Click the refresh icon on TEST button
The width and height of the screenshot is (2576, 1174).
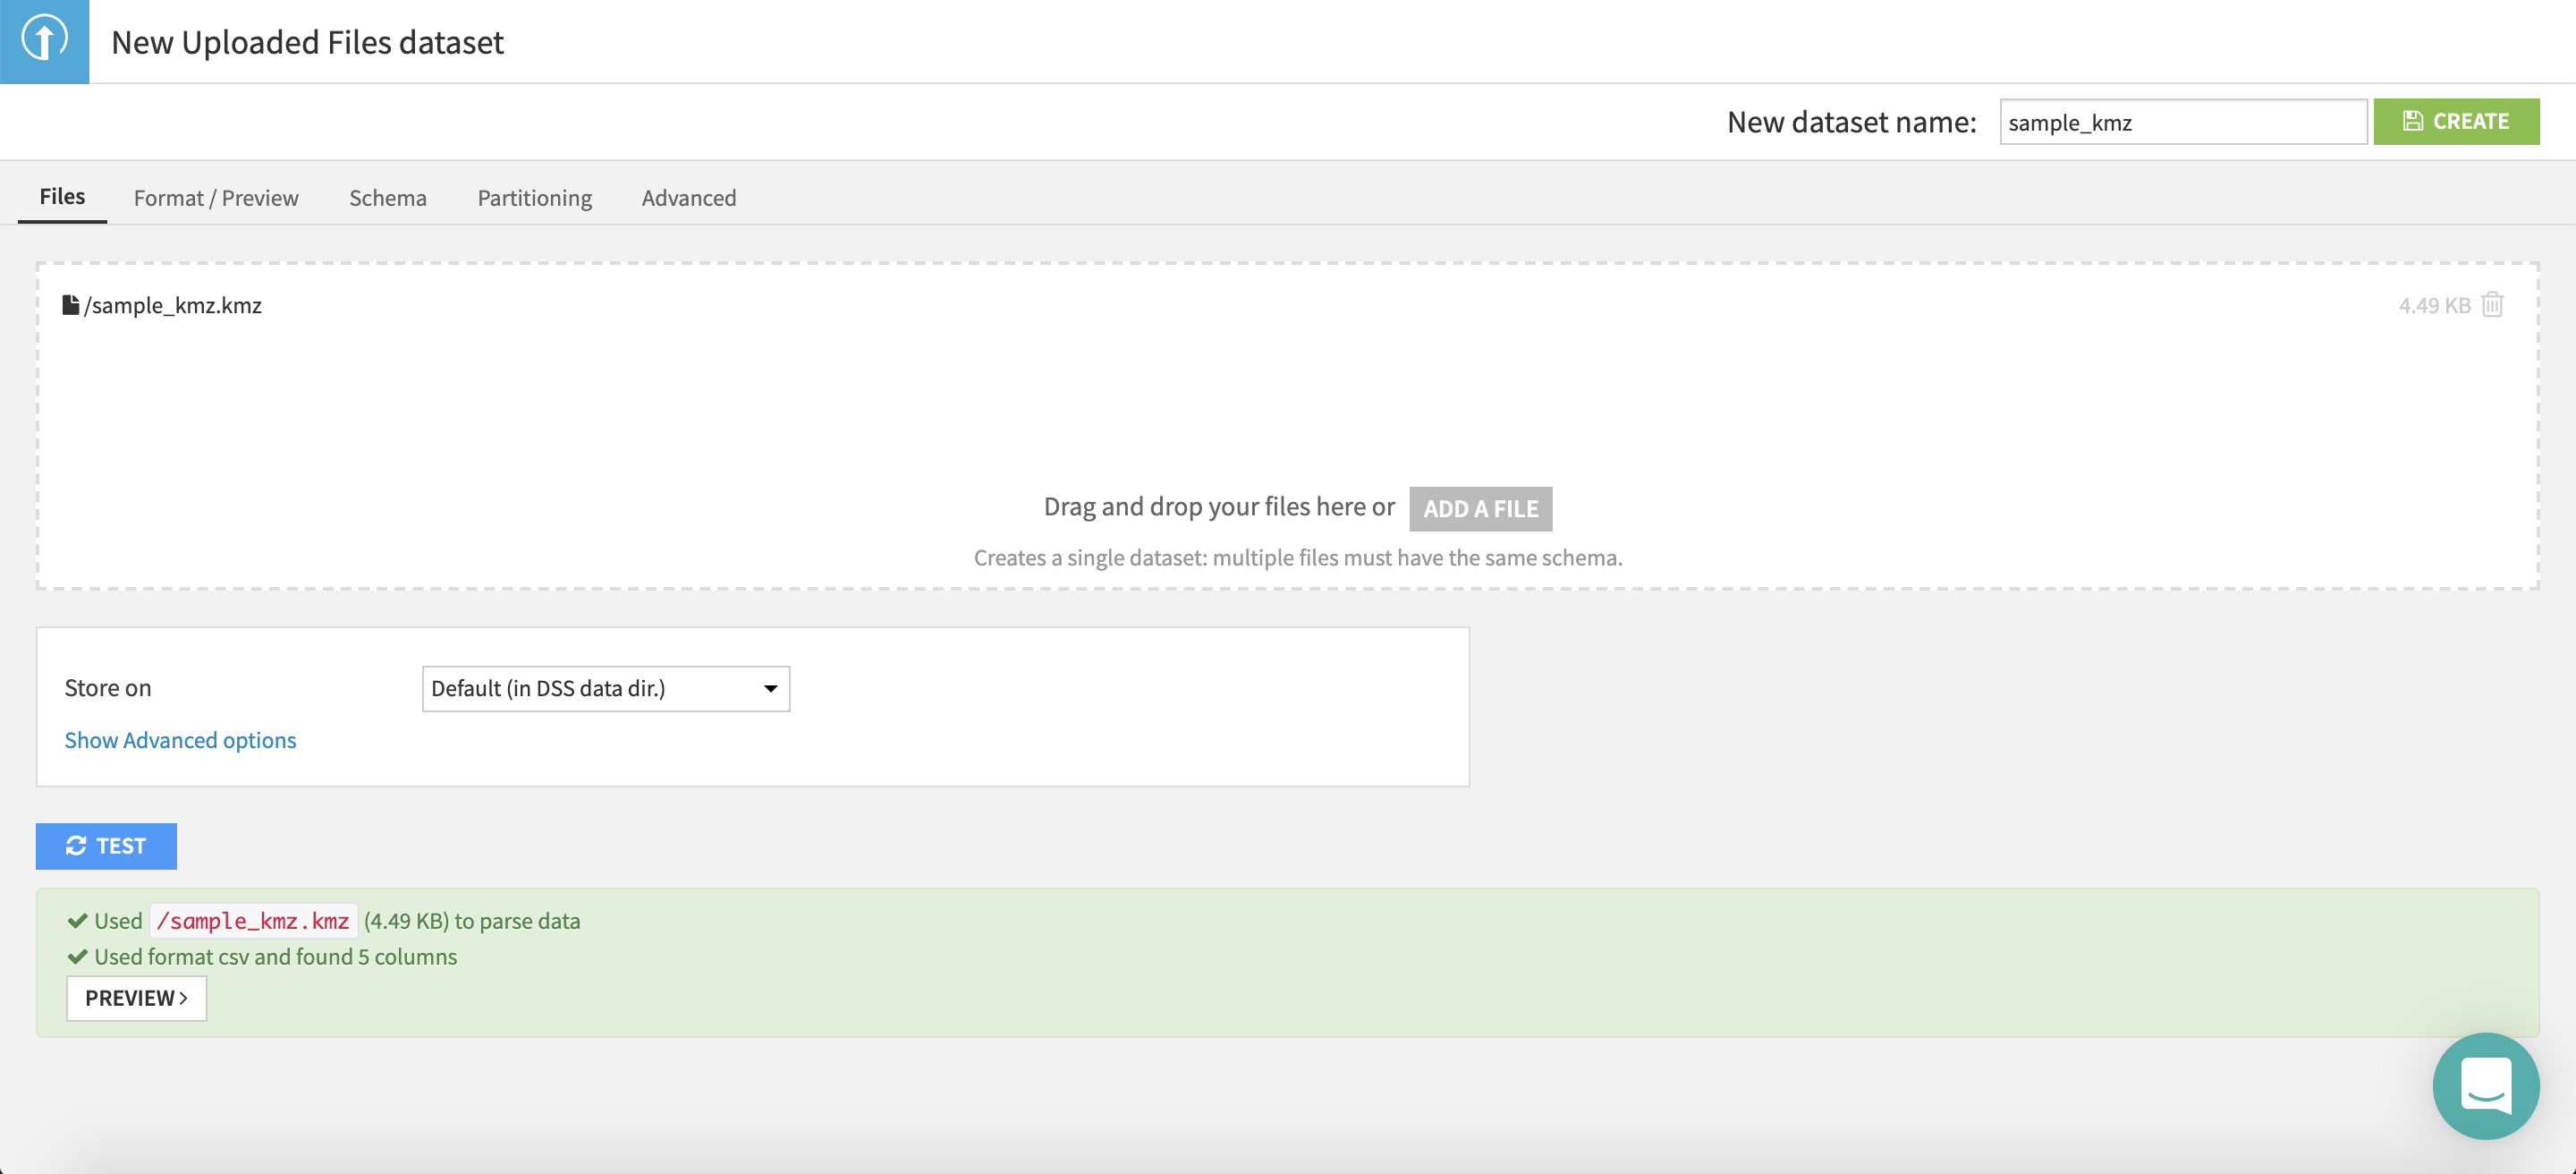coord(76,846)
